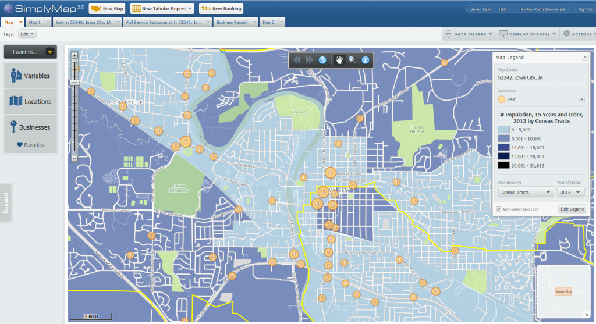Open the Businesses panel
The image size is (596, 324).
point(30,127)
